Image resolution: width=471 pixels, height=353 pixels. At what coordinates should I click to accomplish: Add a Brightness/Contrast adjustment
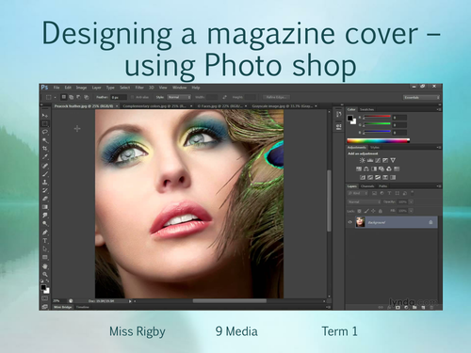click(362, 160)
